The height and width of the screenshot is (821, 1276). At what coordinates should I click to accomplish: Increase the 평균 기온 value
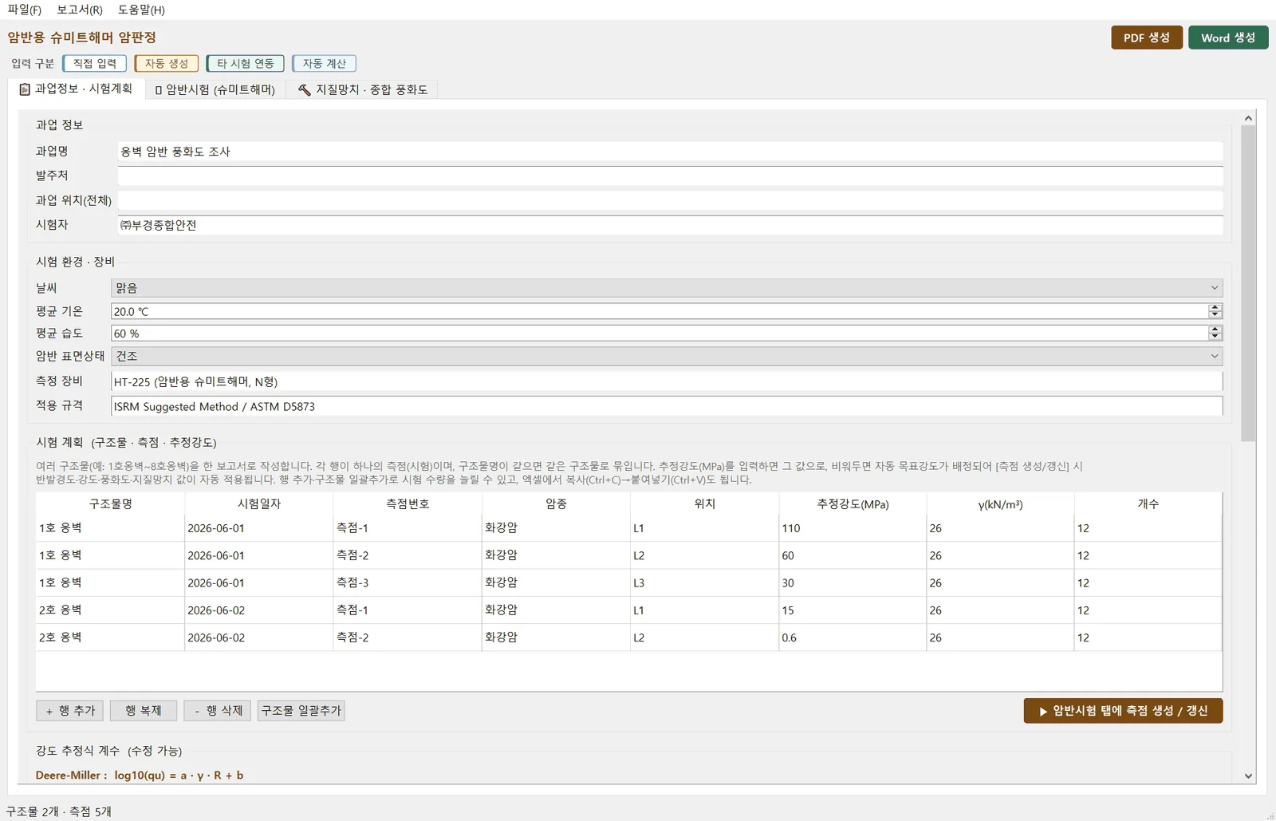1215,307
